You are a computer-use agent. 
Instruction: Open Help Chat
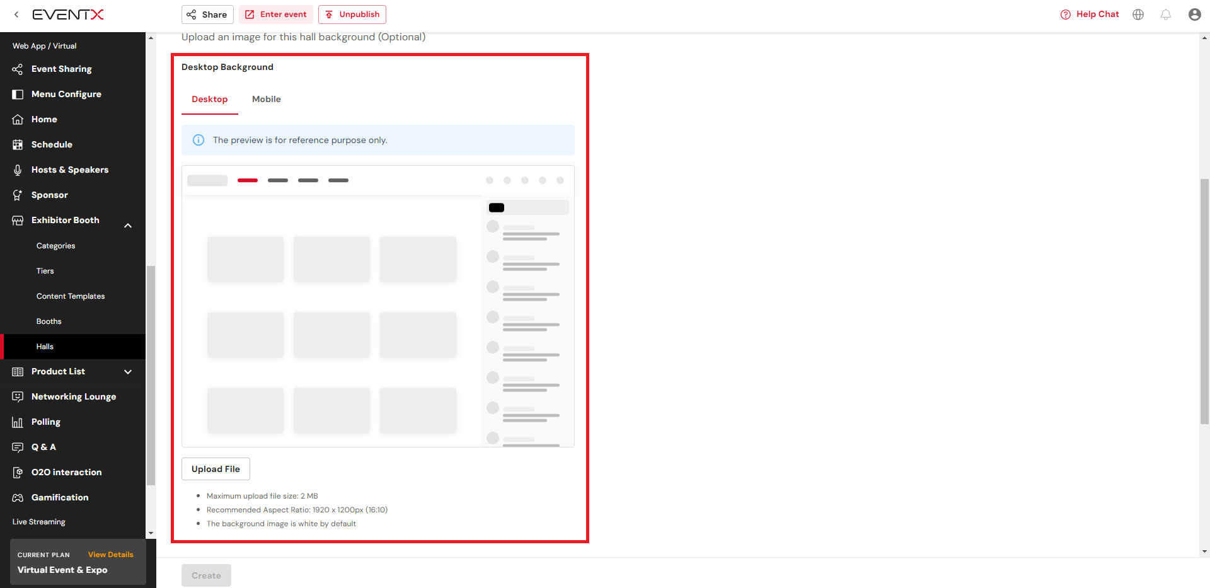coord(1090,14)
